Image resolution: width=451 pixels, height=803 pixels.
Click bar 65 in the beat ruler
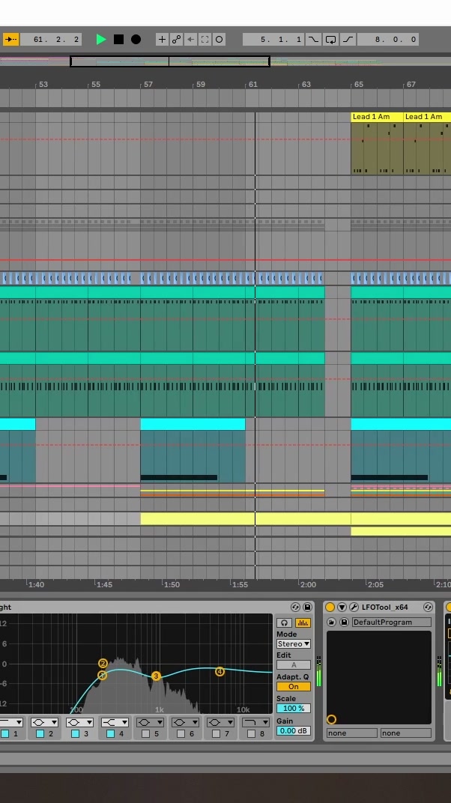coord(358,84)
